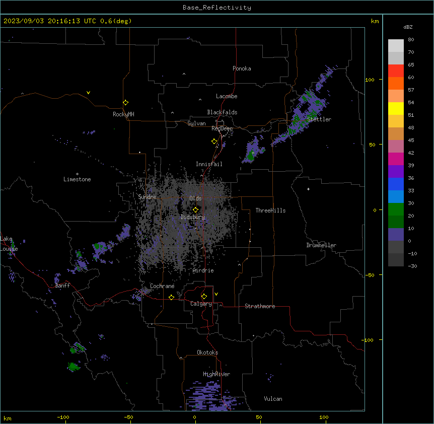Select the yellow diamond marker between Olds and Didsbury
434x424 pixels.
click(x=195, y=210)
